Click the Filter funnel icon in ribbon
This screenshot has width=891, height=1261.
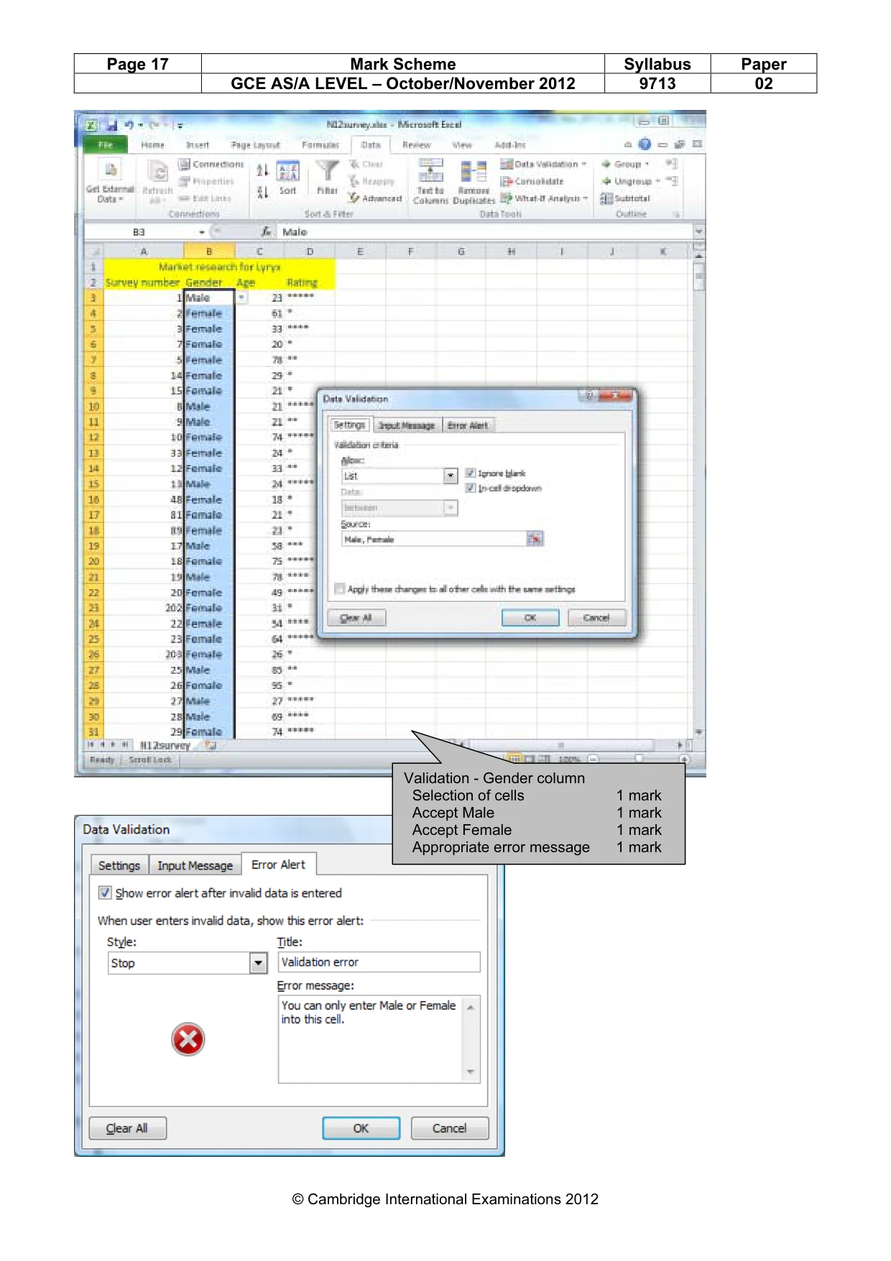click(328, 171)
